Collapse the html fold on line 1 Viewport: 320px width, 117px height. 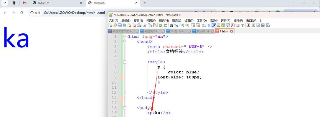[124, 37]
